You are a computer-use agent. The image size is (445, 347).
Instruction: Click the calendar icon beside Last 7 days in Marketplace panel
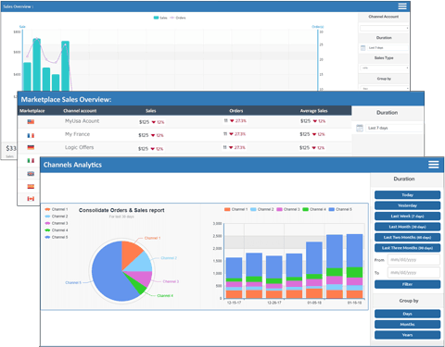pyautogui.click(x=360, y=128)
